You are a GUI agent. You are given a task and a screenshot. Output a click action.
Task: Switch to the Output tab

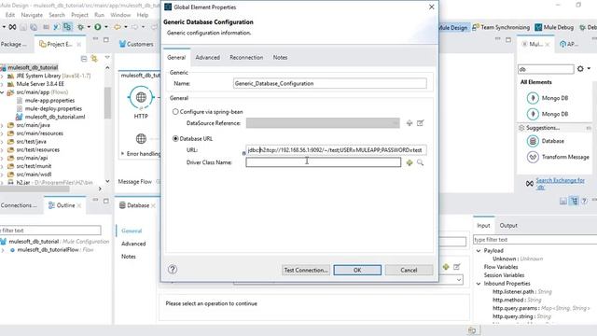508,226
